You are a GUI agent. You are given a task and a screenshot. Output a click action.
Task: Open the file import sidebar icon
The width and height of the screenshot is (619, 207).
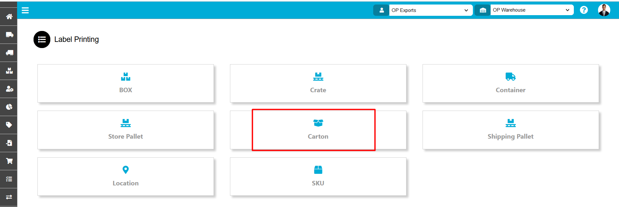(9, 143)
